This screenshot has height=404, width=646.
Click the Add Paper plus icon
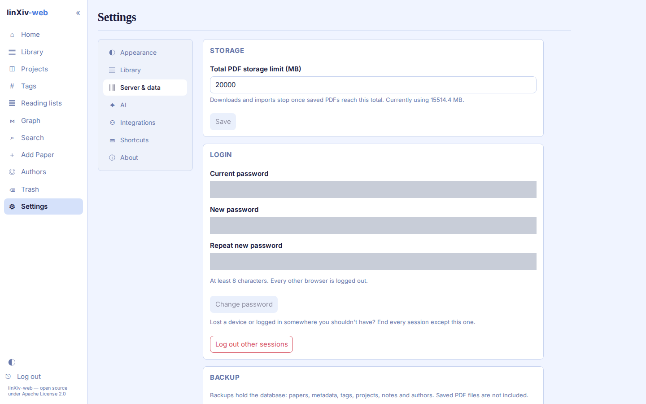coord(12,155)
